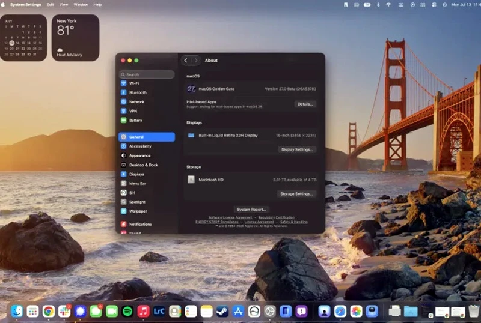This screenshot has height=323, width=481.
Task: Open Storage Settings… button
Action: pyautogui.click(x=296, y=194)
